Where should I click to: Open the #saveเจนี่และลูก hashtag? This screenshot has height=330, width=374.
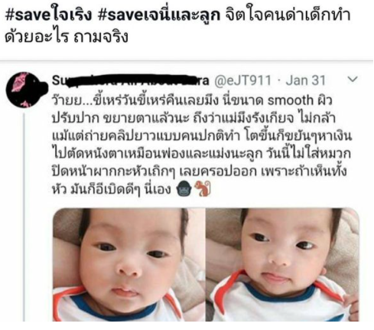[159, 15]
